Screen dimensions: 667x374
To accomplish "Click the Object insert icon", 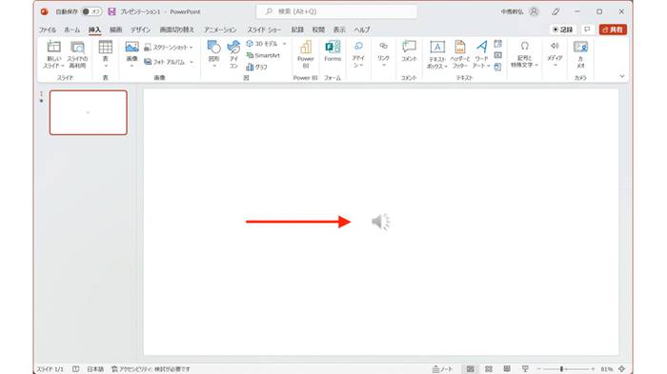I will [x=497, y=67].
